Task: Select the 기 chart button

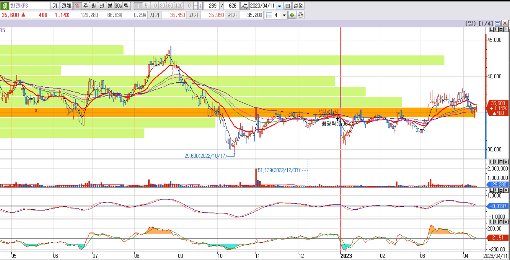Action: pos(55,6)
